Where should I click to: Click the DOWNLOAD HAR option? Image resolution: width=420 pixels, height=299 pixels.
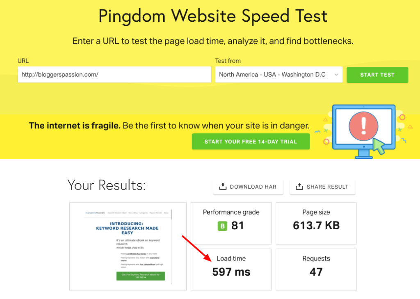click(248, 187)
